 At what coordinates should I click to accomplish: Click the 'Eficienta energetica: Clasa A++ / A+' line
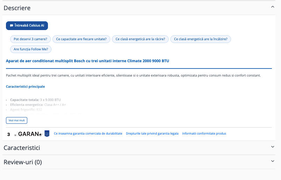click(38, 105)
